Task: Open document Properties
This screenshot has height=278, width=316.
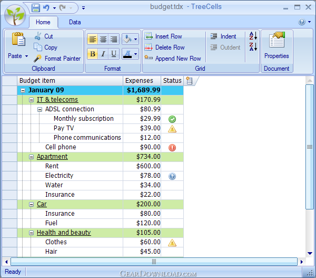Action: coord(276,45)
